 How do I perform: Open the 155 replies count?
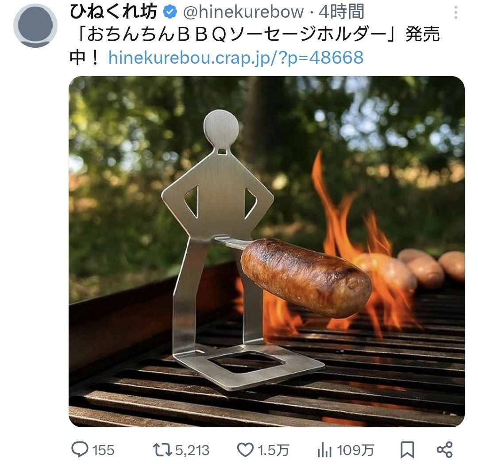104,450
